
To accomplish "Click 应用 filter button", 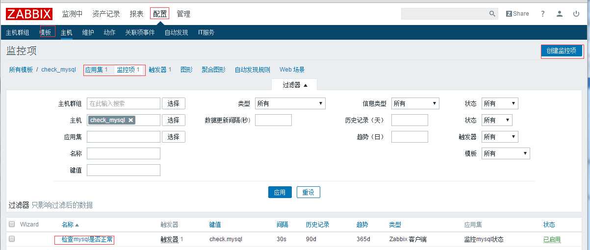I will [280, 192].
